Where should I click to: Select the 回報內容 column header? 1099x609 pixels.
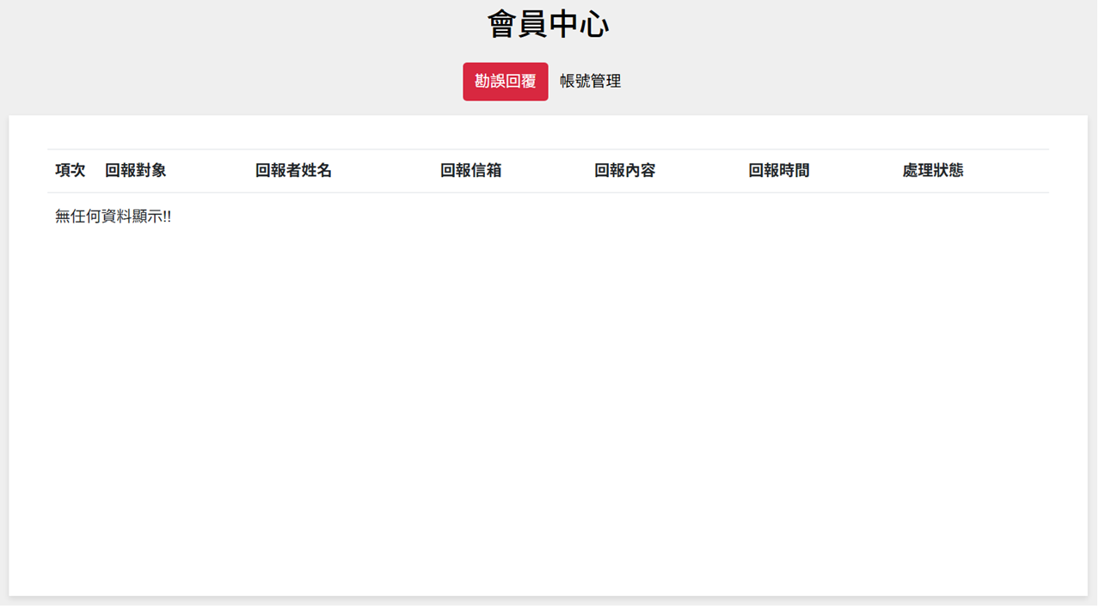coord(624,171)
